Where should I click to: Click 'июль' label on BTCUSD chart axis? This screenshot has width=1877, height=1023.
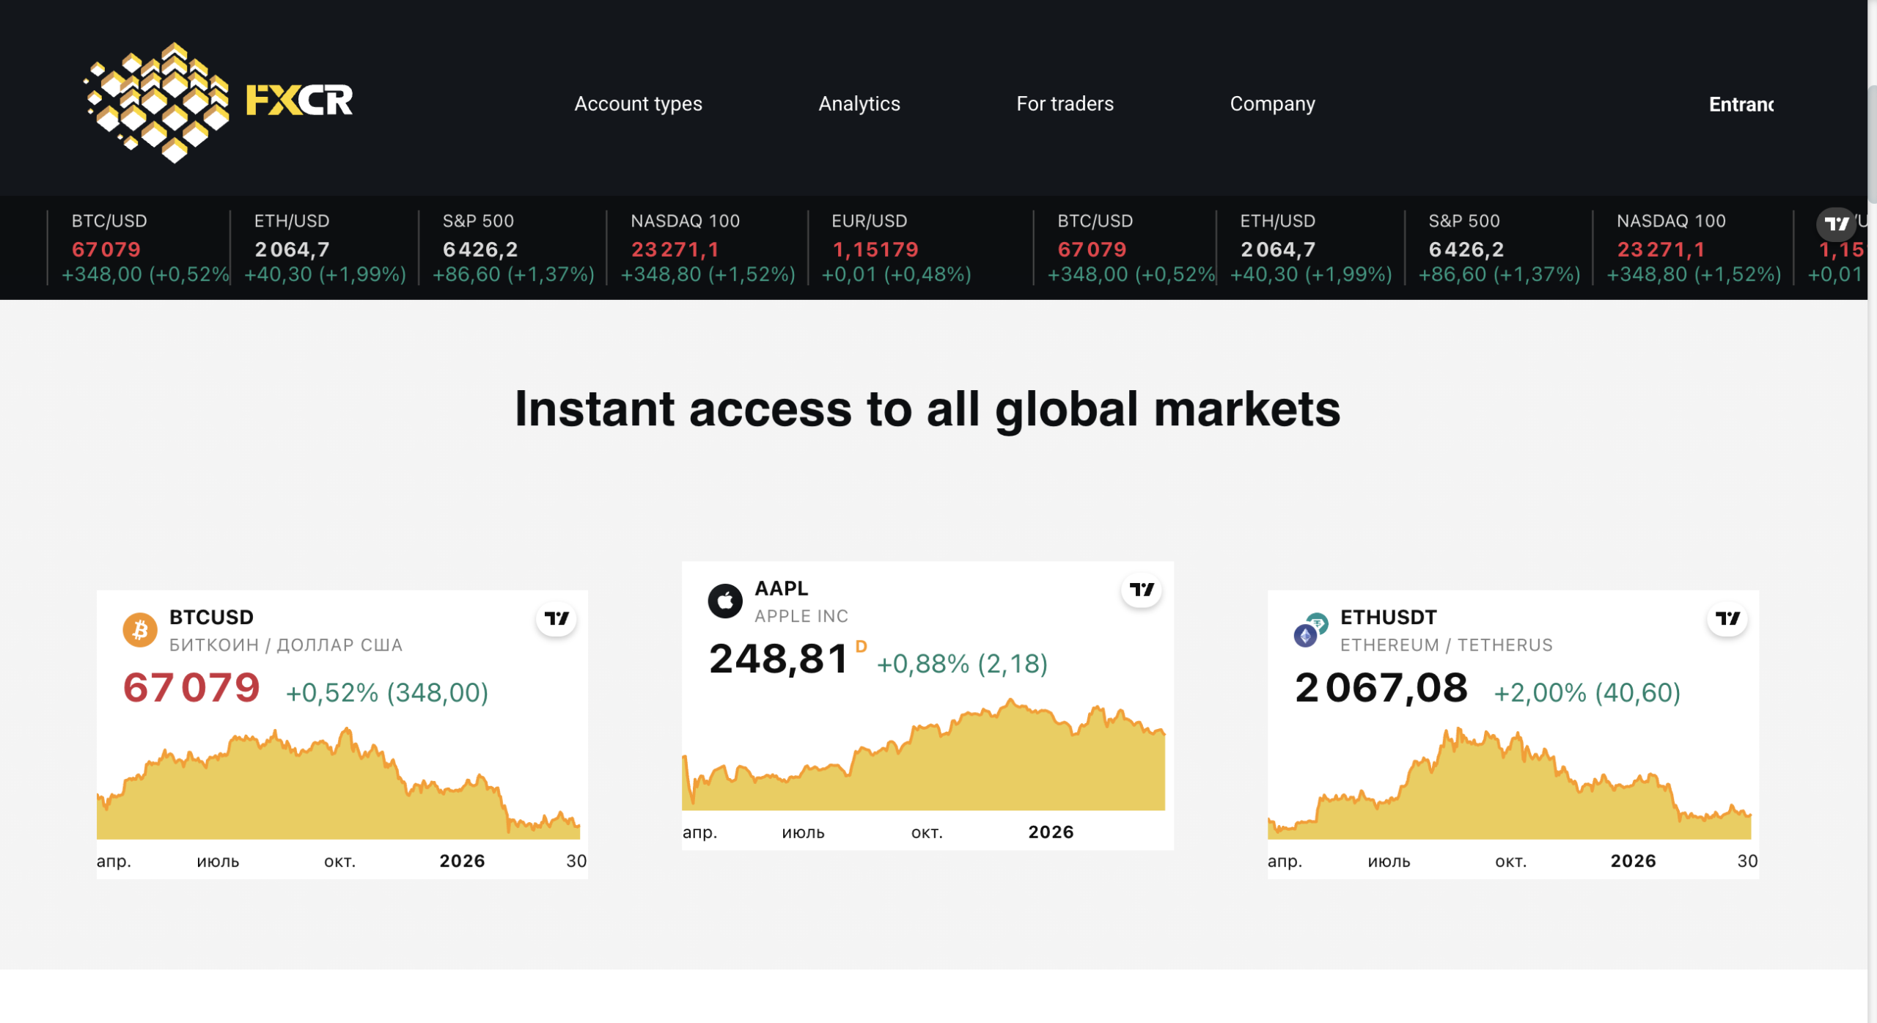pyautogui.click(x=218, y=862)
